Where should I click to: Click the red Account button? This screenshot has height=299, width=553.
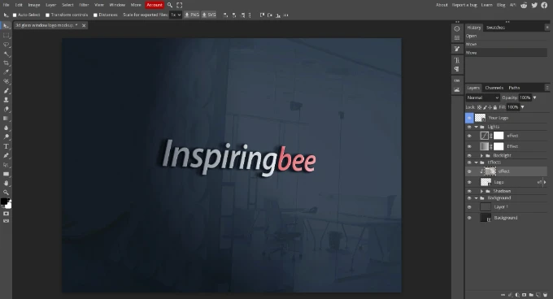(x=155, y=5)
